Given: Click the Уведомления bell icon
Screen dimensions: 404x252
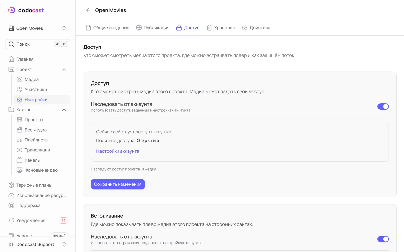Looking at the screenshot, I should pyautogui.click(x=11, y=220).
